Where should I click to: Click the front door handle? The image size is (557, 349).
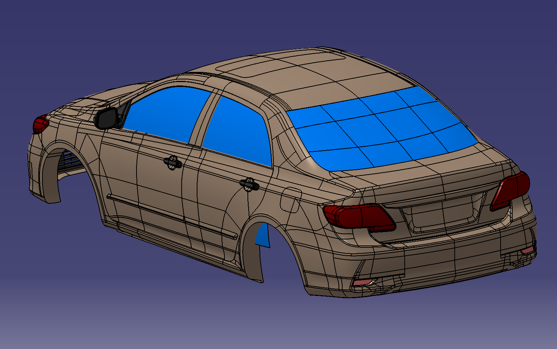[173, 162]
